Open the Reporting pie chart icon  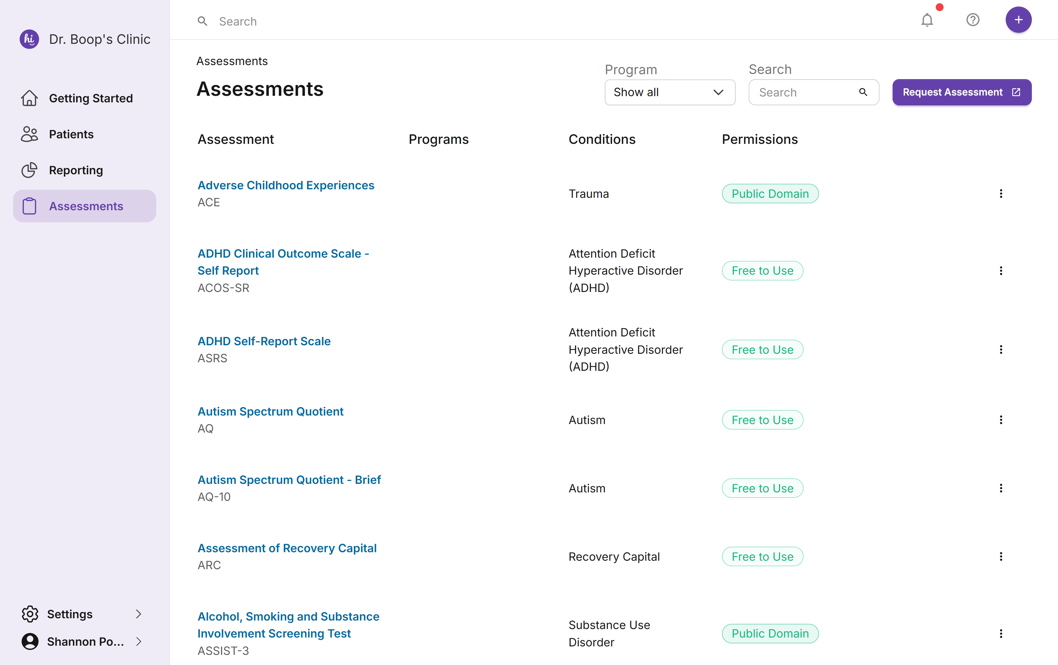tap(29, 170)
